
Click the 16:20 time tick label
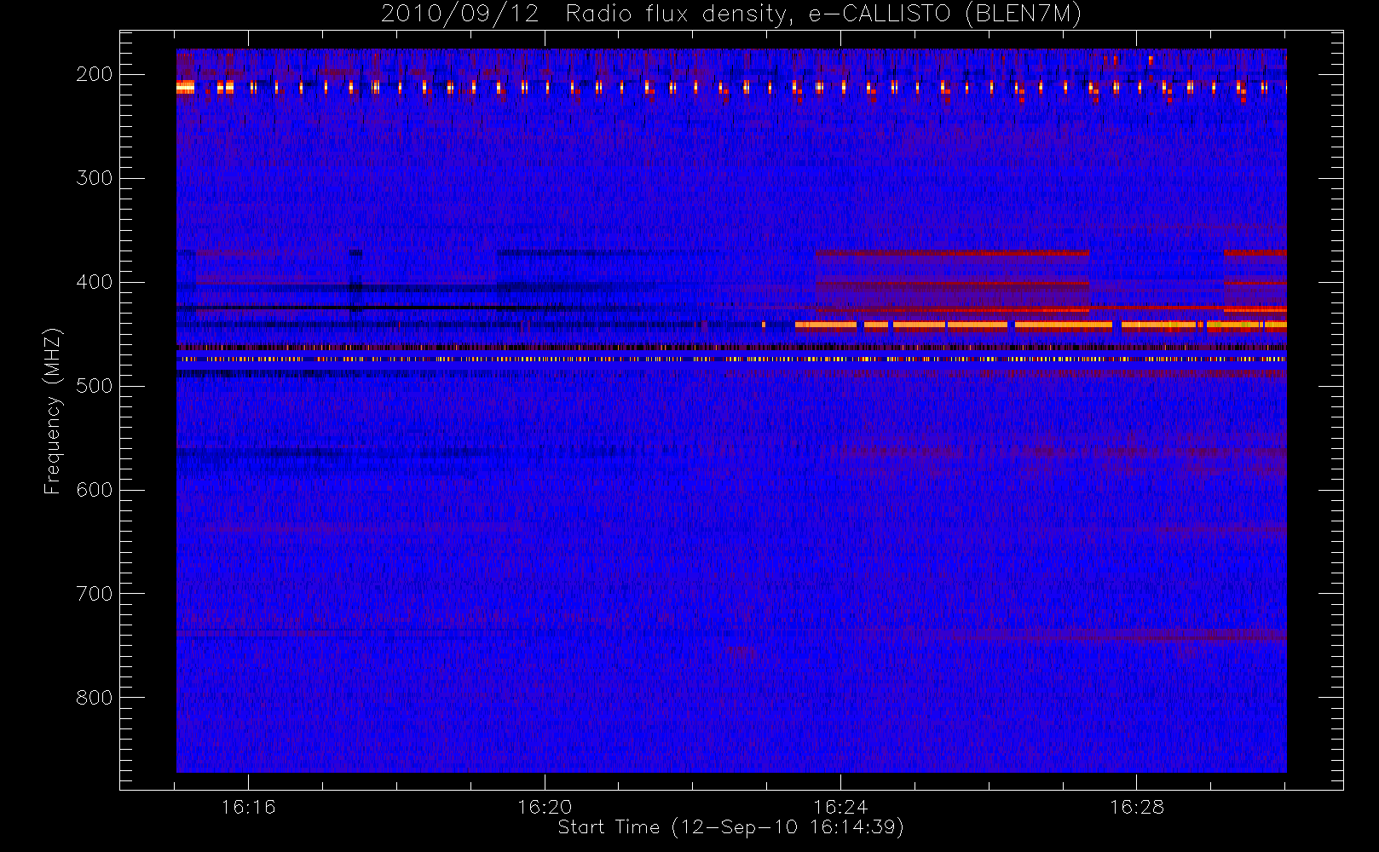pos(545,807)
